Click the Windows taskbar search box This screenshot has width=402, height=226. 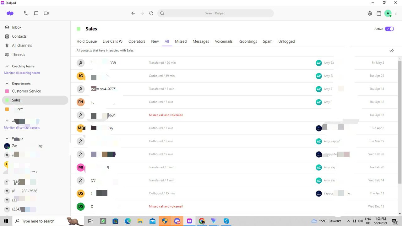[49, 221]
